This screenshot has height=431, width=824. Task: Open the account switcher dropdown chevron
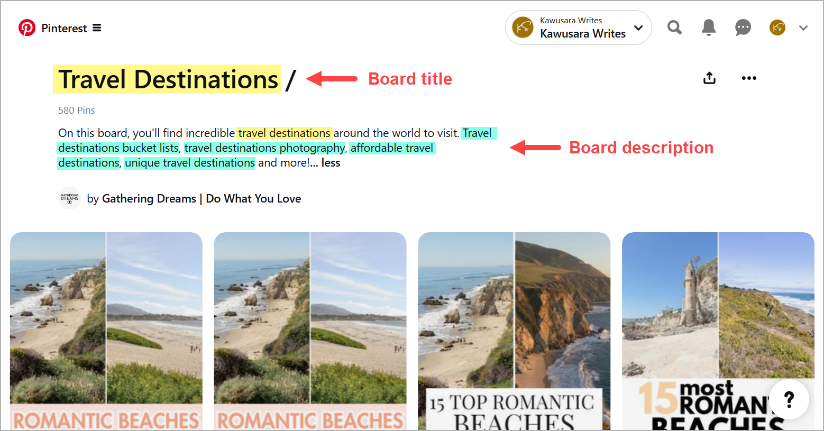pyautogui.click(x=638, y=27)
